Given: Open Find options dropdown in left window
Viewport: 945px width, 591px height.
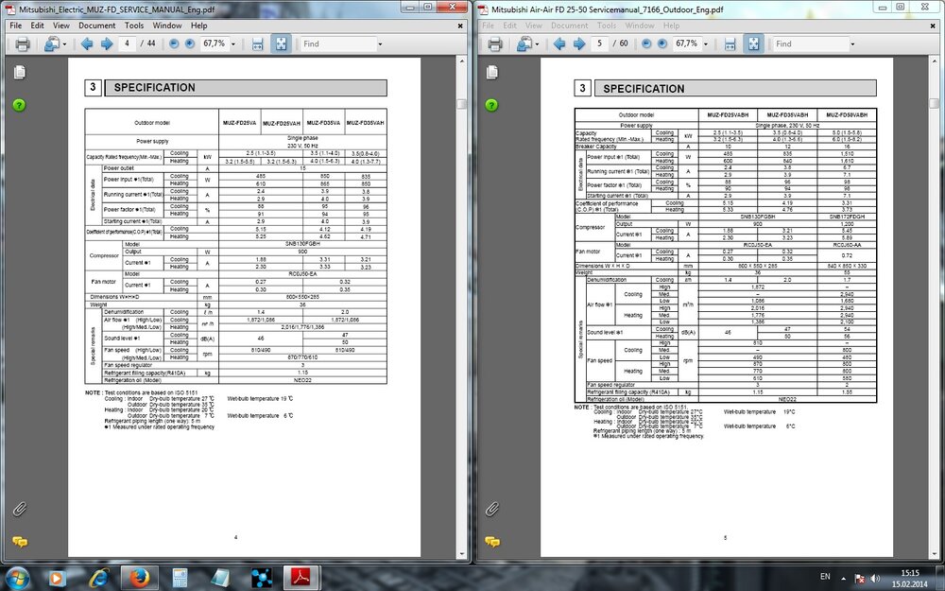Looking at the screenshot, I should (380, 44).
